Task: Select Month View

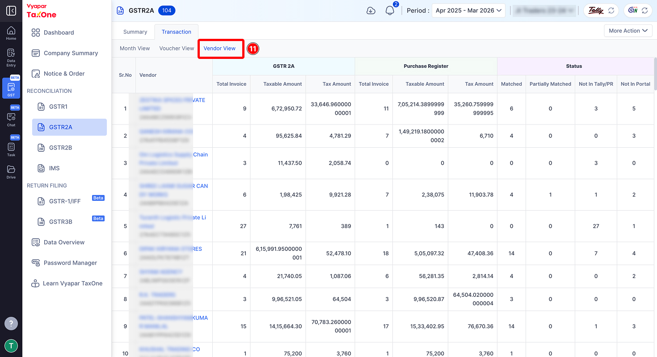Action: [x=135, y=48]
